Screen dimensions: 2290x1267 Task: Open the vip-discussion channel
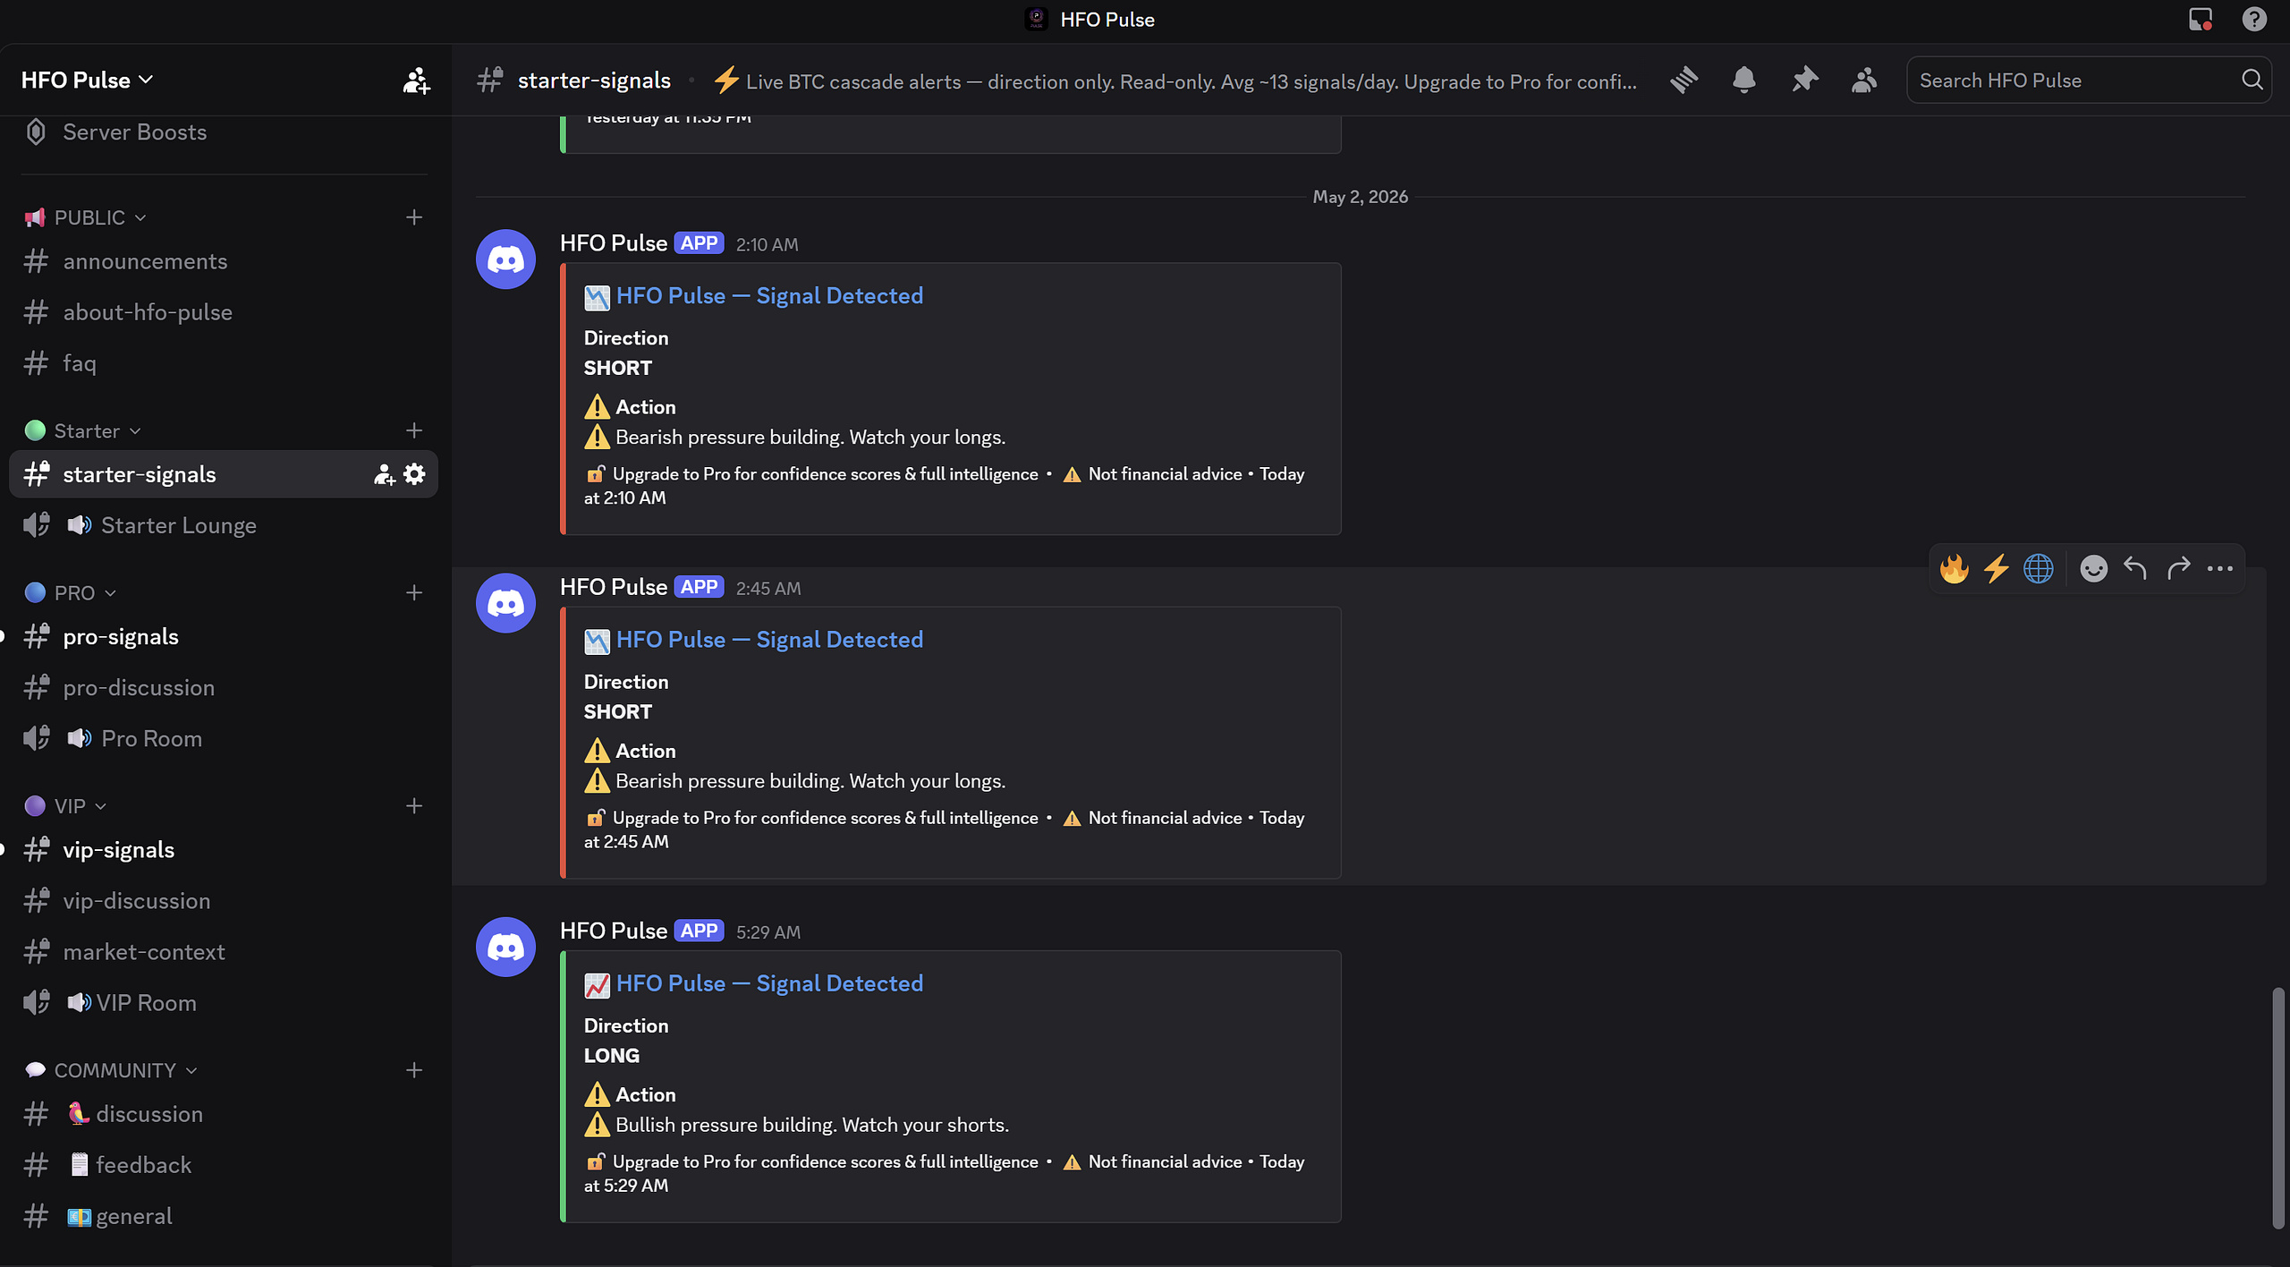point(224,901)
